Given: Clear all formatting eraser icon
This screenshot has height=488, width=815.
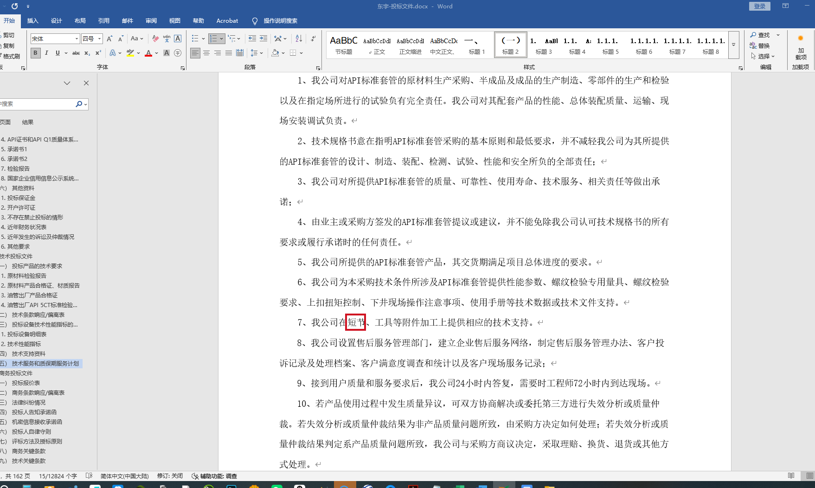Looking at the screenshot, I should pyautogui.click(x=155, y=39).
